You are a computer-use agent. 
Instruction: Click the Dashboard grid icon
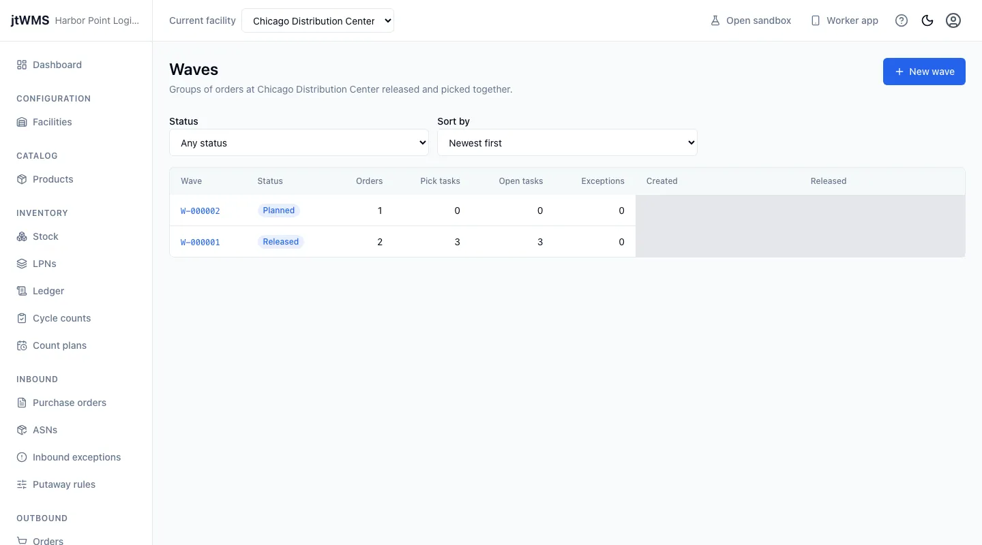tap(22, 65)
